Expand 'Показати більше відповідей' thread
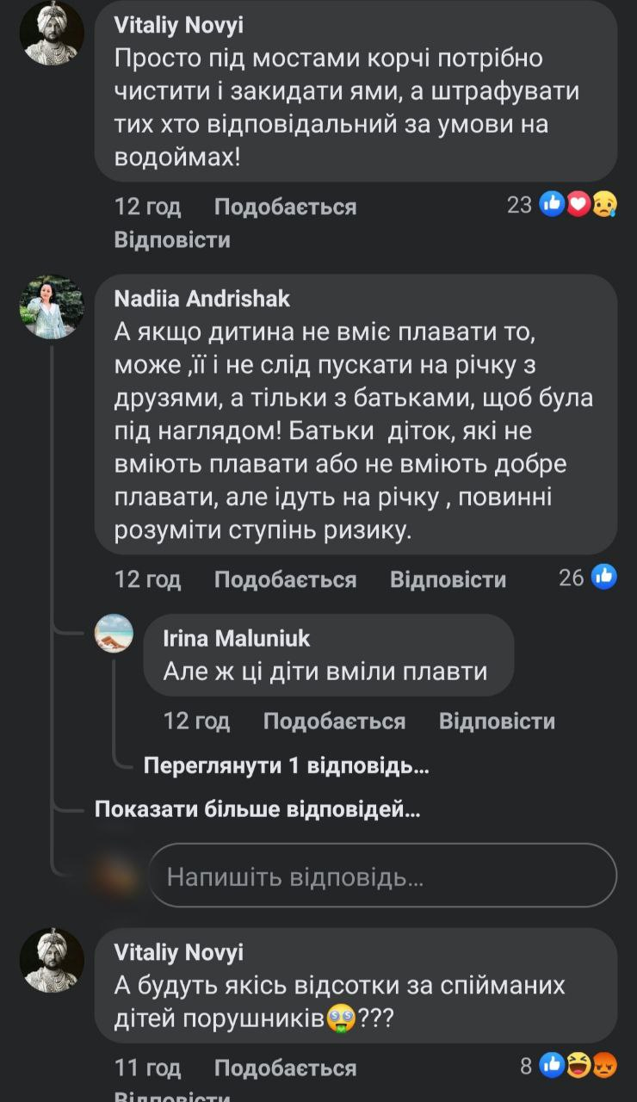The image size is (637, 1102). 257,809
